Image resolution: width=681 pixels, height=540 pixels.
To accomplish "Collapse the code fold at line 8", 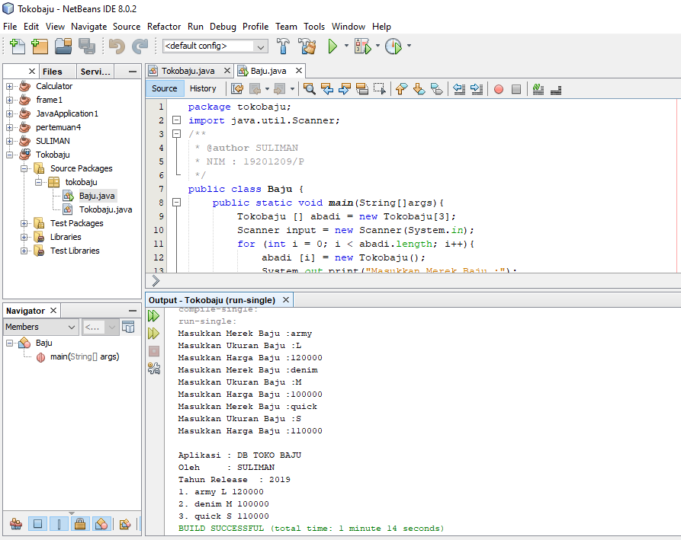I will coord(176,203).
